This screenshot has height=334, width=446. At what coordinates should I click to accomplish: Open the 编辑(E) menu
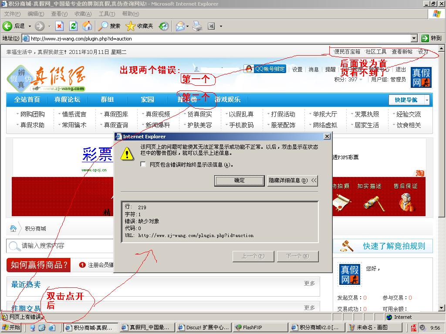click(36, 14)
